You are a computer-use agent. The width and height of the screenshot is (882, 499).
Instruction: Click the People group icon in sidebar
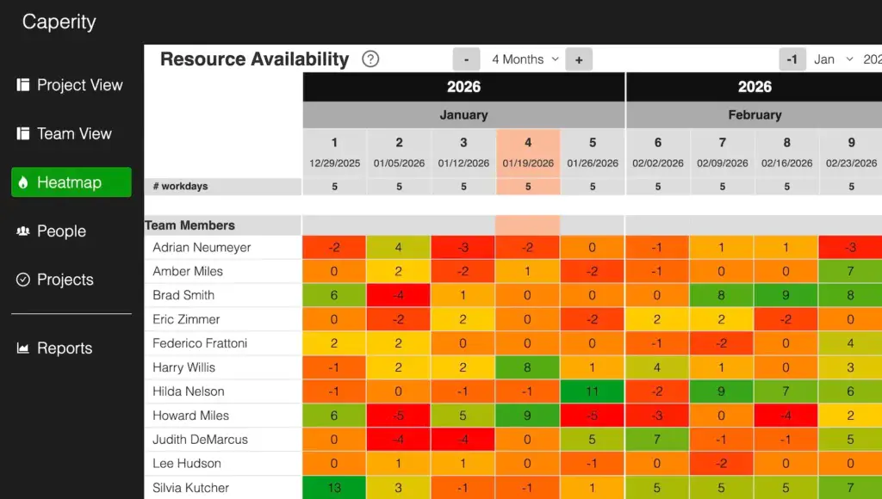pos(25,231)
